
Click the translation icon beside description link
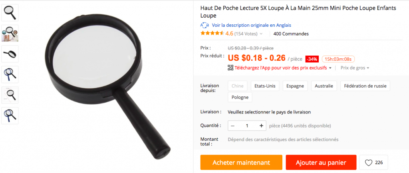[204, 25]
